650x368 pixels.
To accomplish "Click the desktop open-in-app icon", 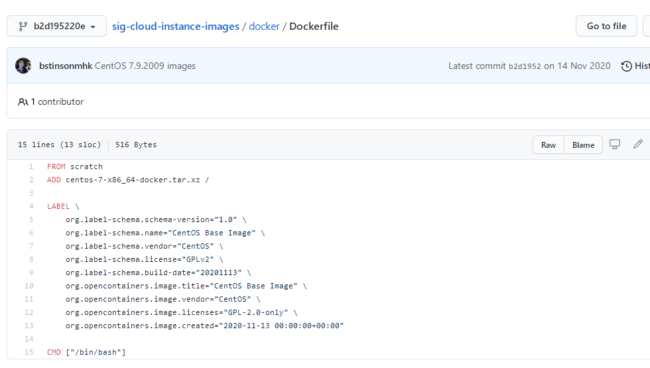I will point(615,144).
